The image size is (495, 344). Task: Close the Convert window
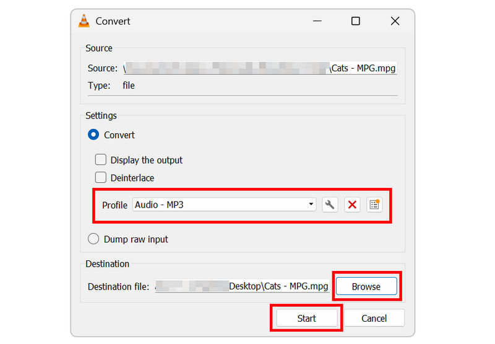[x=395, y=21]
